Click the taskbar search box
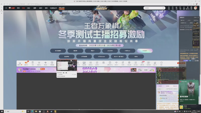 pyautogui.click(x=15, y=111)
